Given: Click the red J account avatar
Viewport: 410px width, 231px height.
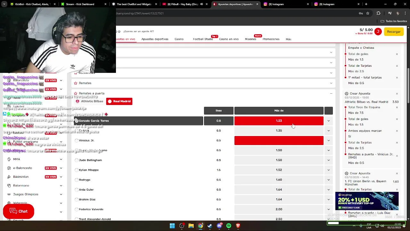Looking at the screenshot, I should click(x=378, y=31).
